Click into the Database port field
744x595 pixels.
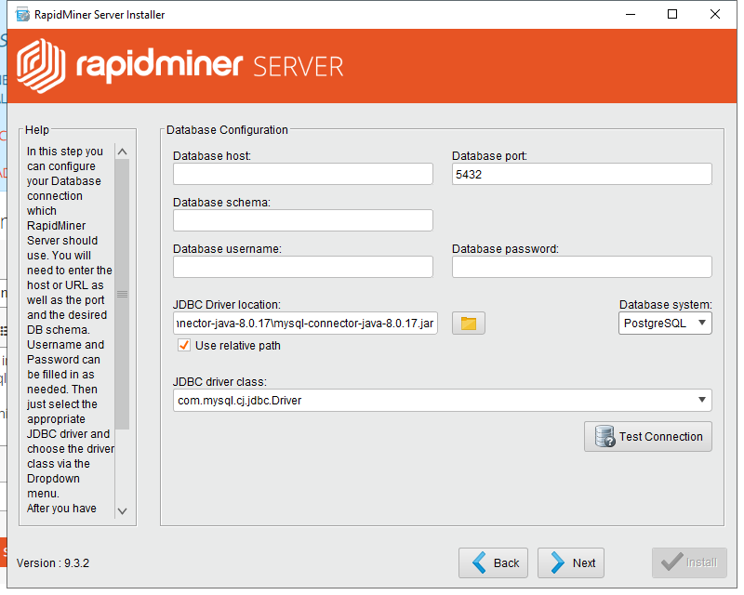point(582,174)
